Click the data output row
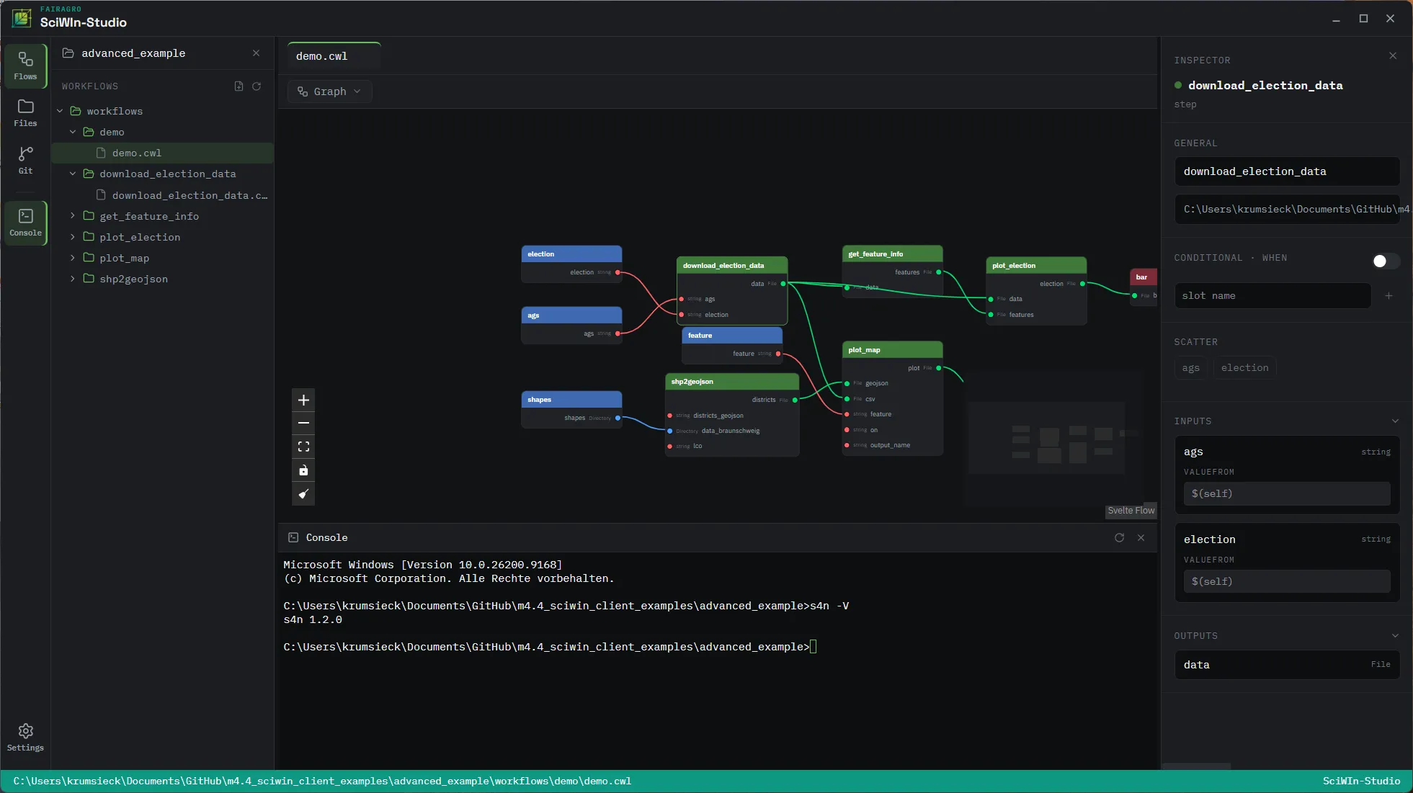Image resolution: width=1413 pixels, height=793 pixels. pyautogui.click(x=1287, y=665)
